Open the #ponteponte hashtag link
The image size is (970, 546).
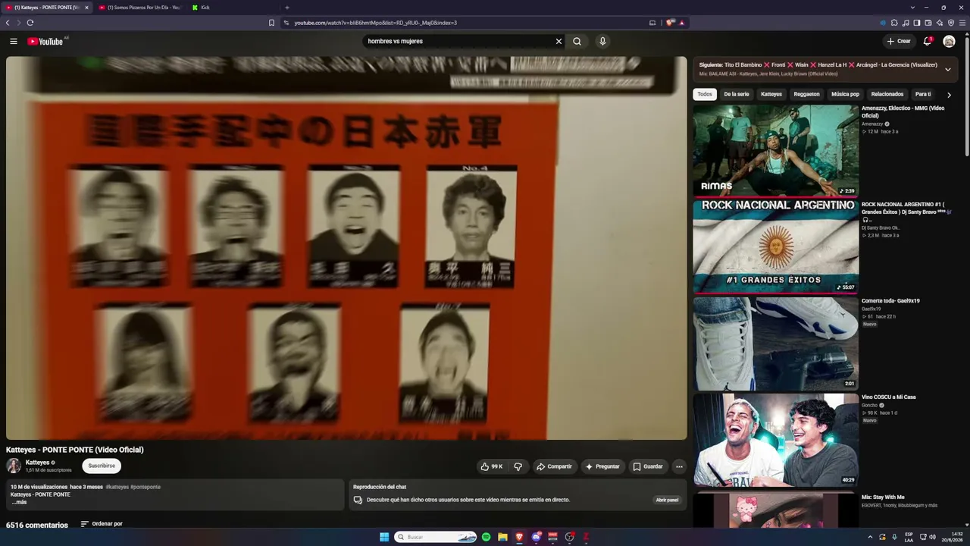point(145,487)
